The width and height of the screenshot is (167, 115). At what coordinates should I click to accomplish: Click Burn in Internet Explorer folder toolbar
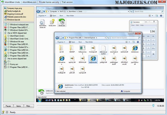tap(80, 42)
